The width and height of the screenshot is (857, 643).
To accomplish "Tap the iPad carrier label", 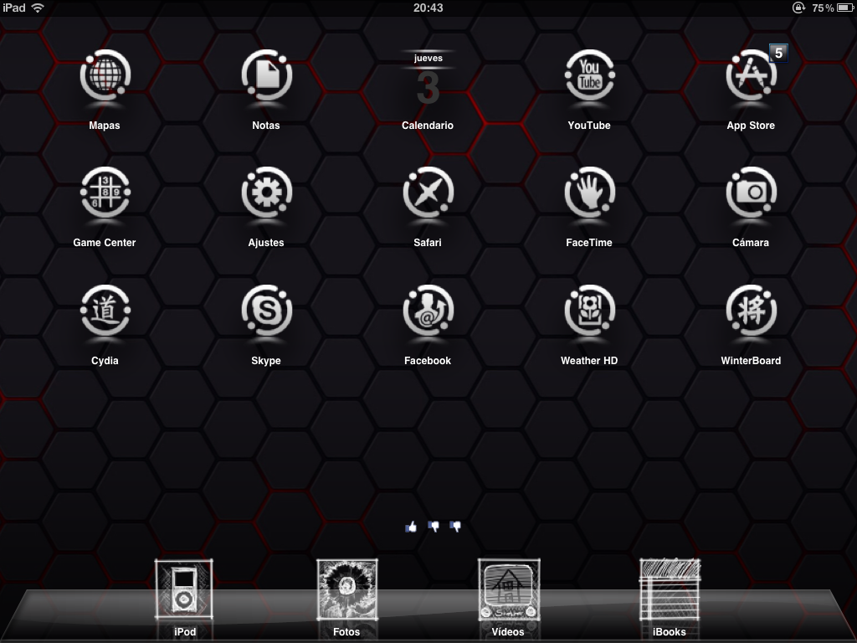I will tap(13, 8).
